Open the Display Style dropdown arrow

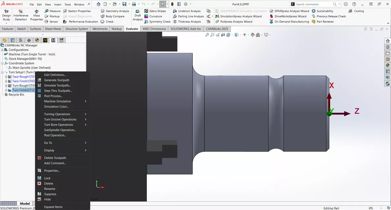pos(240,35)
